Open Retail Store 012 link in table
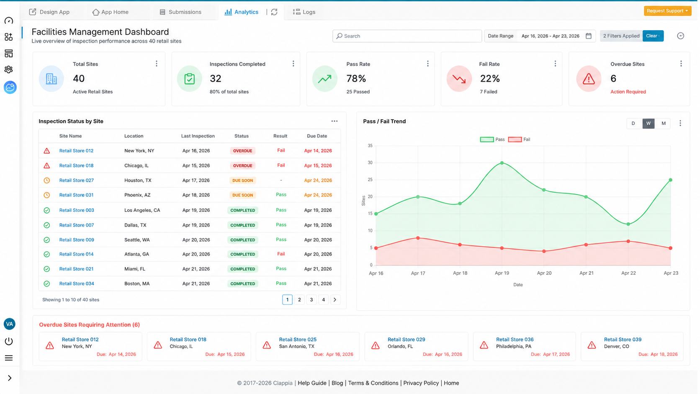Image resolution: width=700 pixels, height=394 pixels. 76,151
